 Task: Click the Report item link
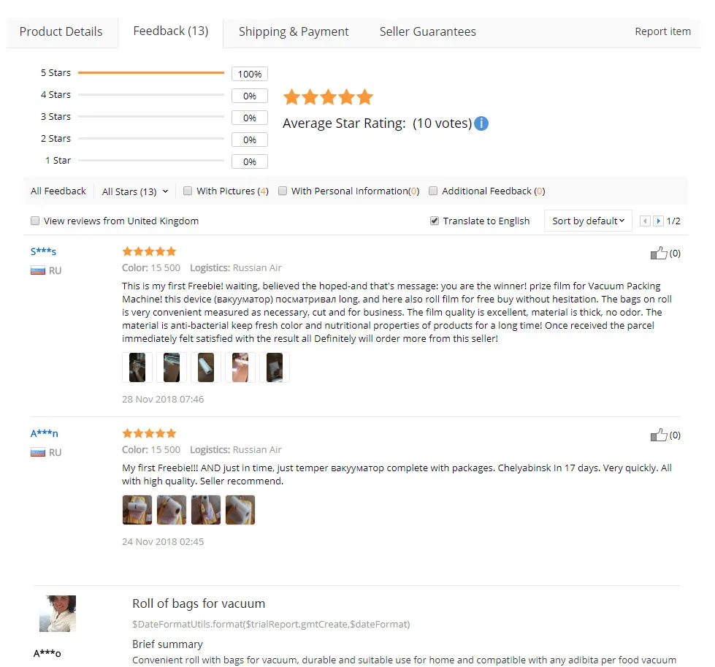pos(662,31)
